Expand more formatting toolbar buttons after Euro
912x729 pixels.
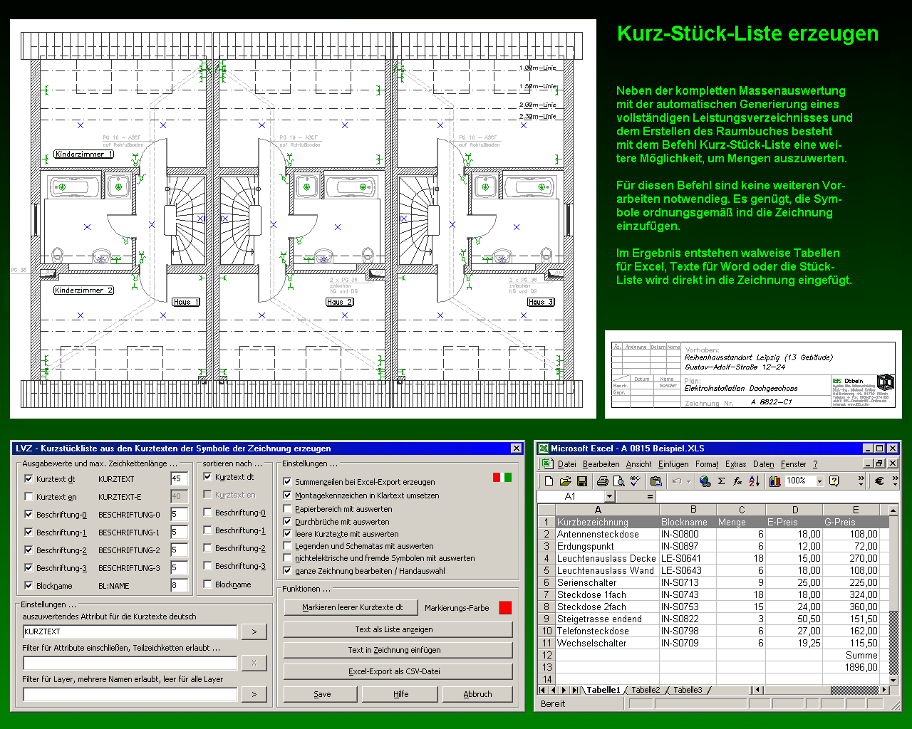pos(894,481)
